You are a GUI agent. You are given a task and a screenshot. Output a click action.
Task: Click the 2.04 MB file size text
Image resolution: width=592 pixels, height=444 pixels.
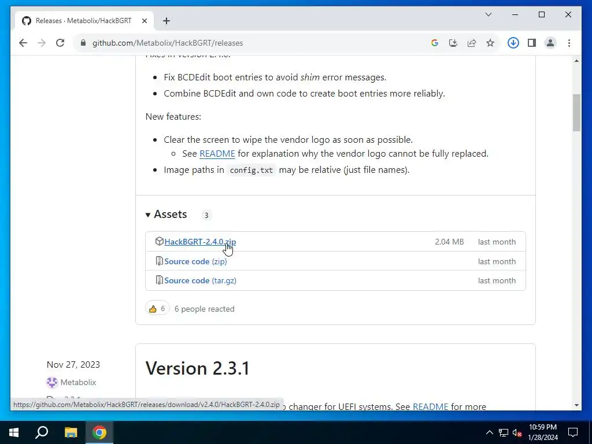point(449,242)
